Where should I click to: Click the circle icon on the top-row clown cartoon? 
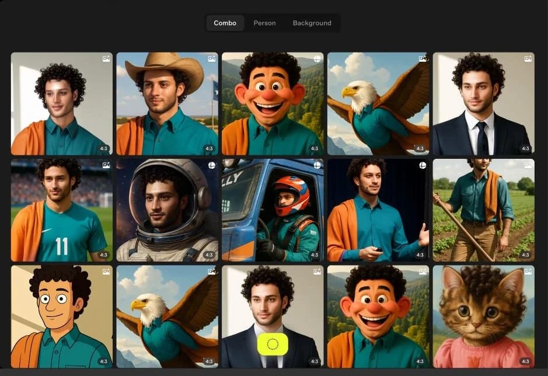pos(317,59)
